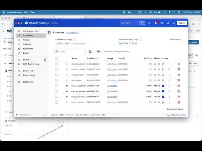
Task: Delete the zen_ container with the trash icon
Action: [178, 80]
